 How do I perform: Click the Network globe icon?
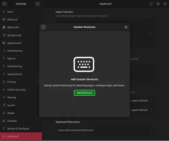(4, 19)
